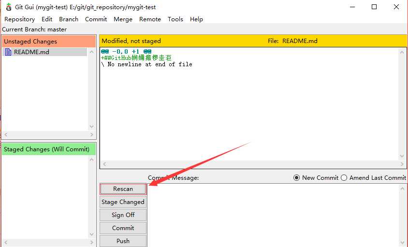Select the New Commit radio button
The image size is (408, 247).
[x=296, y=178]
